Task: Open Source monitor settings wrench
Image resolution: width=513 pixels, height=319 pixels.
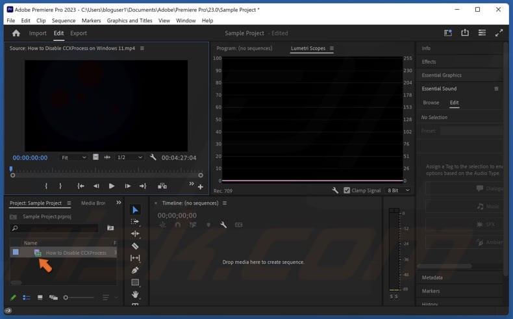Action: click(153, 157)
